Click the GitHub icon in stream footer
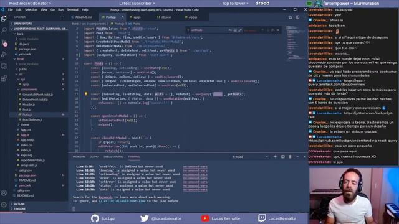399x224 pixels. point(95,218)
